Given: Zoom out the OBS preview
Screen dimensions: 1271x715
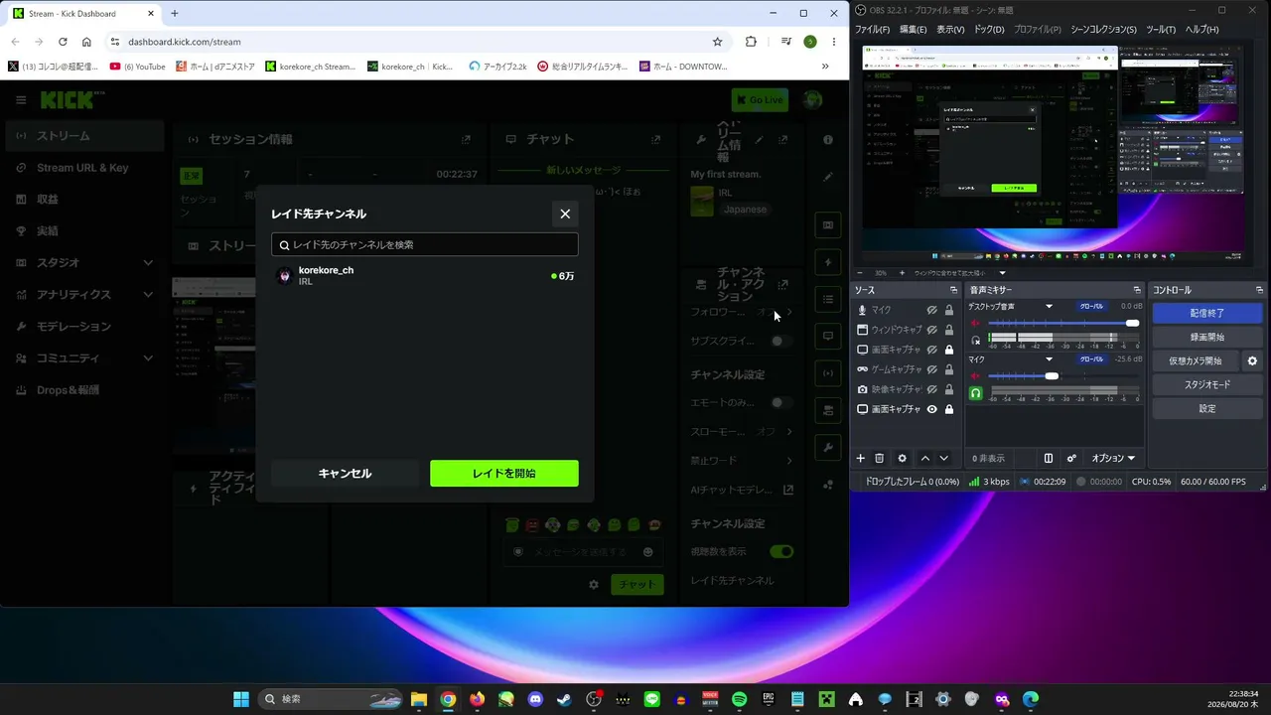Looking at the screenshot, I should (860, 273).
